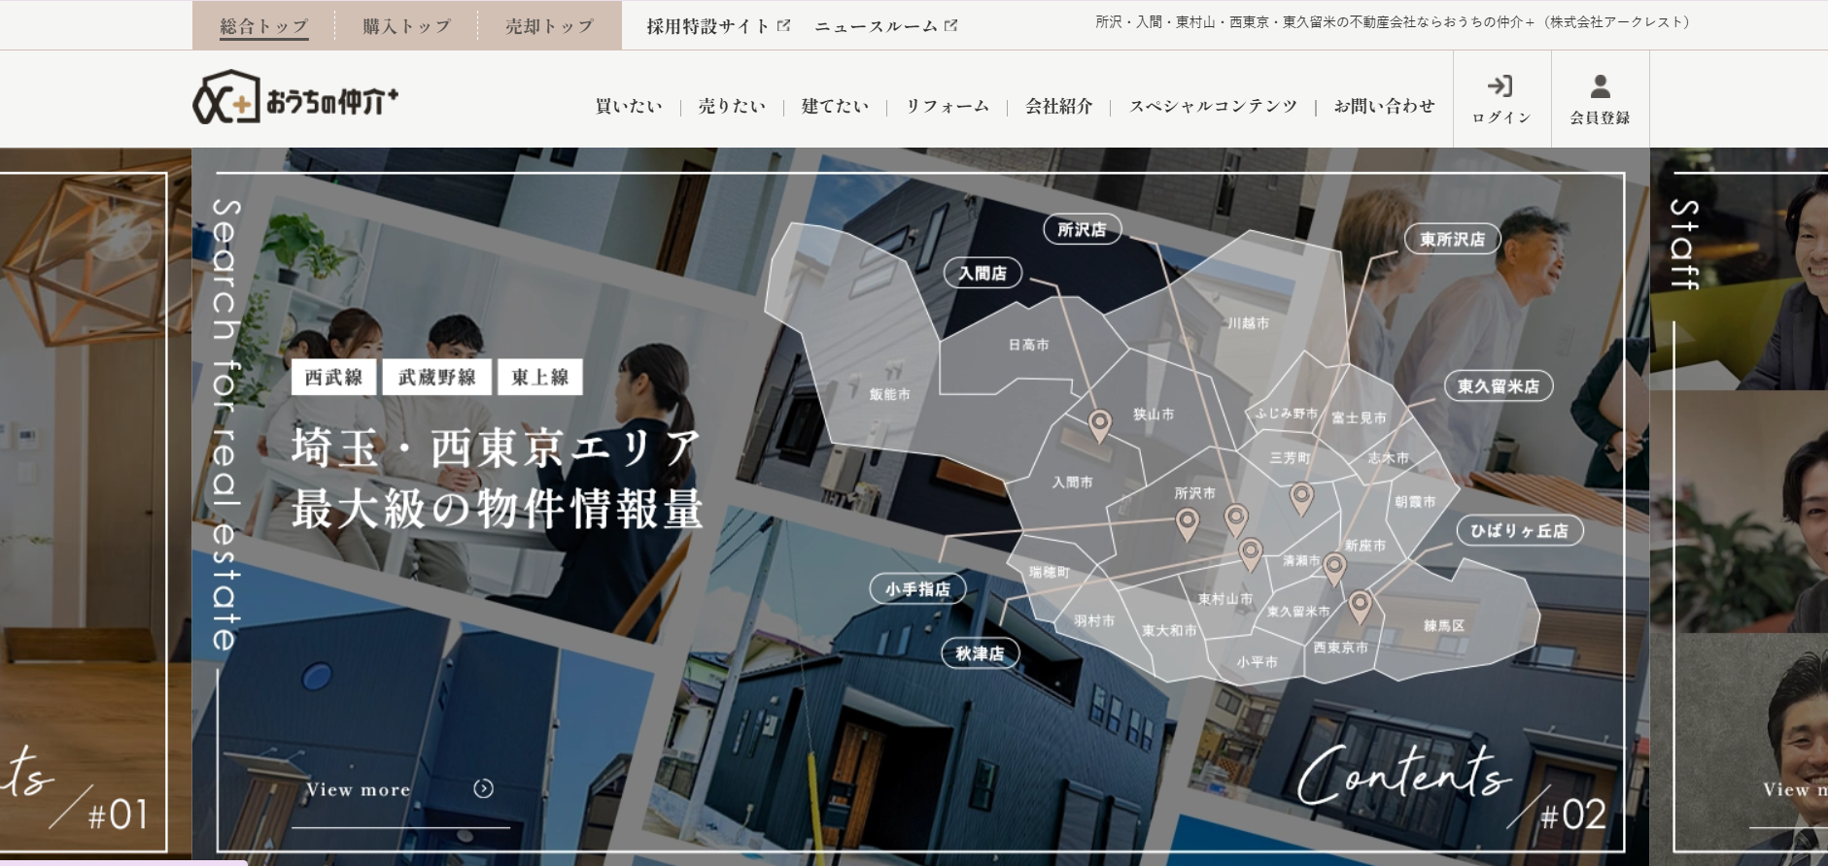Click the 小平市 area on the map
Image resolution: width=1828 pixels, height=866 pixels.
pyautogui.click(x=1257, y=662)
